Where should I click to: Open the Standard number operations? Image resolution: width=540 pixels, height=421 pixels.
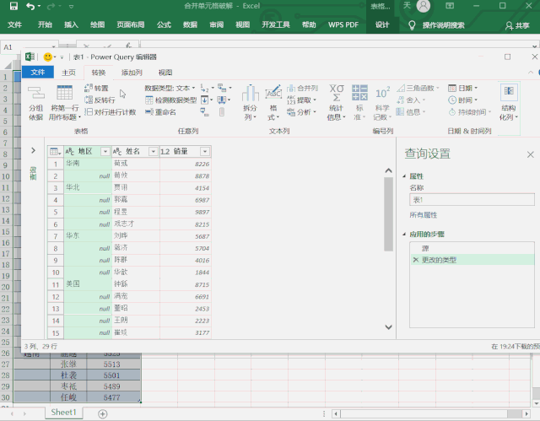(x=359, y=102)
